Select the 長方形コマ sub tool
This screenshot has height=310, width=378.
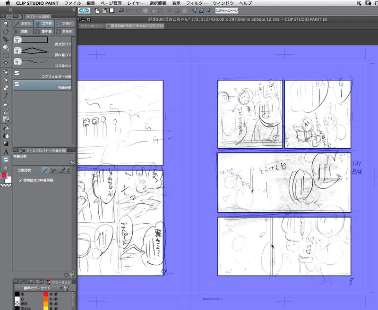[43, 42]
